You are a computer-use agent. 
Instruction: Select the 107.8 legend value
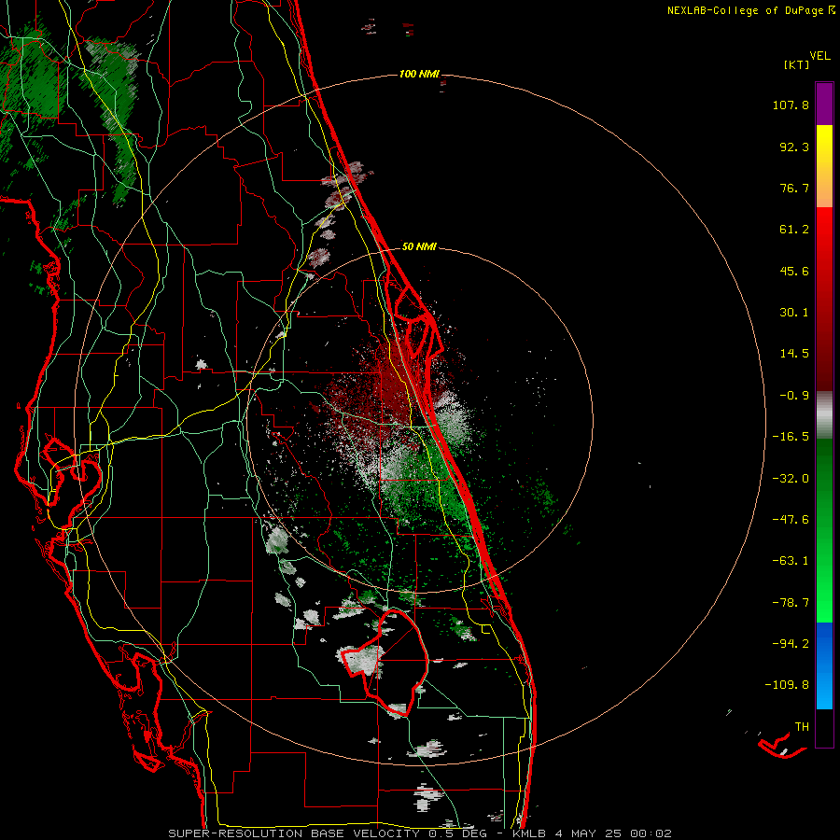tap(791, 105)
